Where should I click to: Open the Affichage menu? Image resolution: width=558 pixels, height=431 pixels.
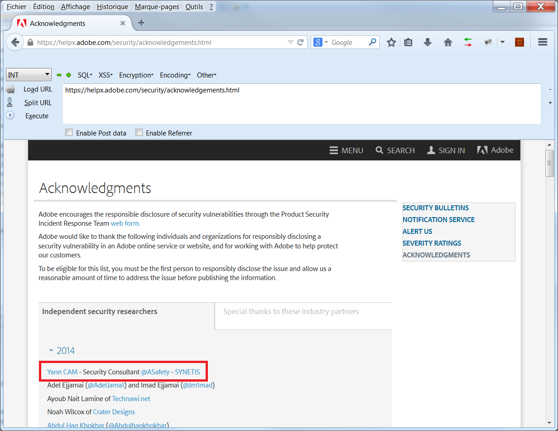pyautogui.click(x=75, y=6)
